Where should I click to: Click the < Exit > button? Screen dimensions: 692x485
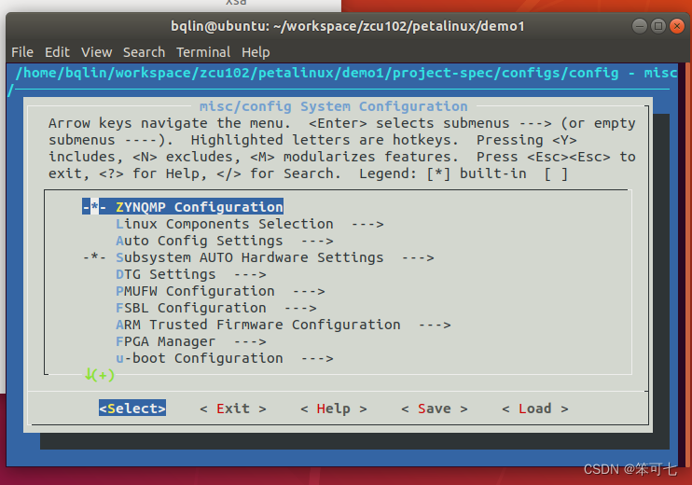pyautogui.click(x=233, y=409)
